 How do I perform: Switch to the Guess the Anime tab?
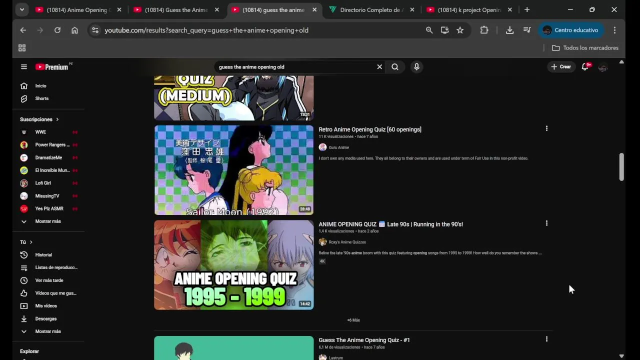176,10
